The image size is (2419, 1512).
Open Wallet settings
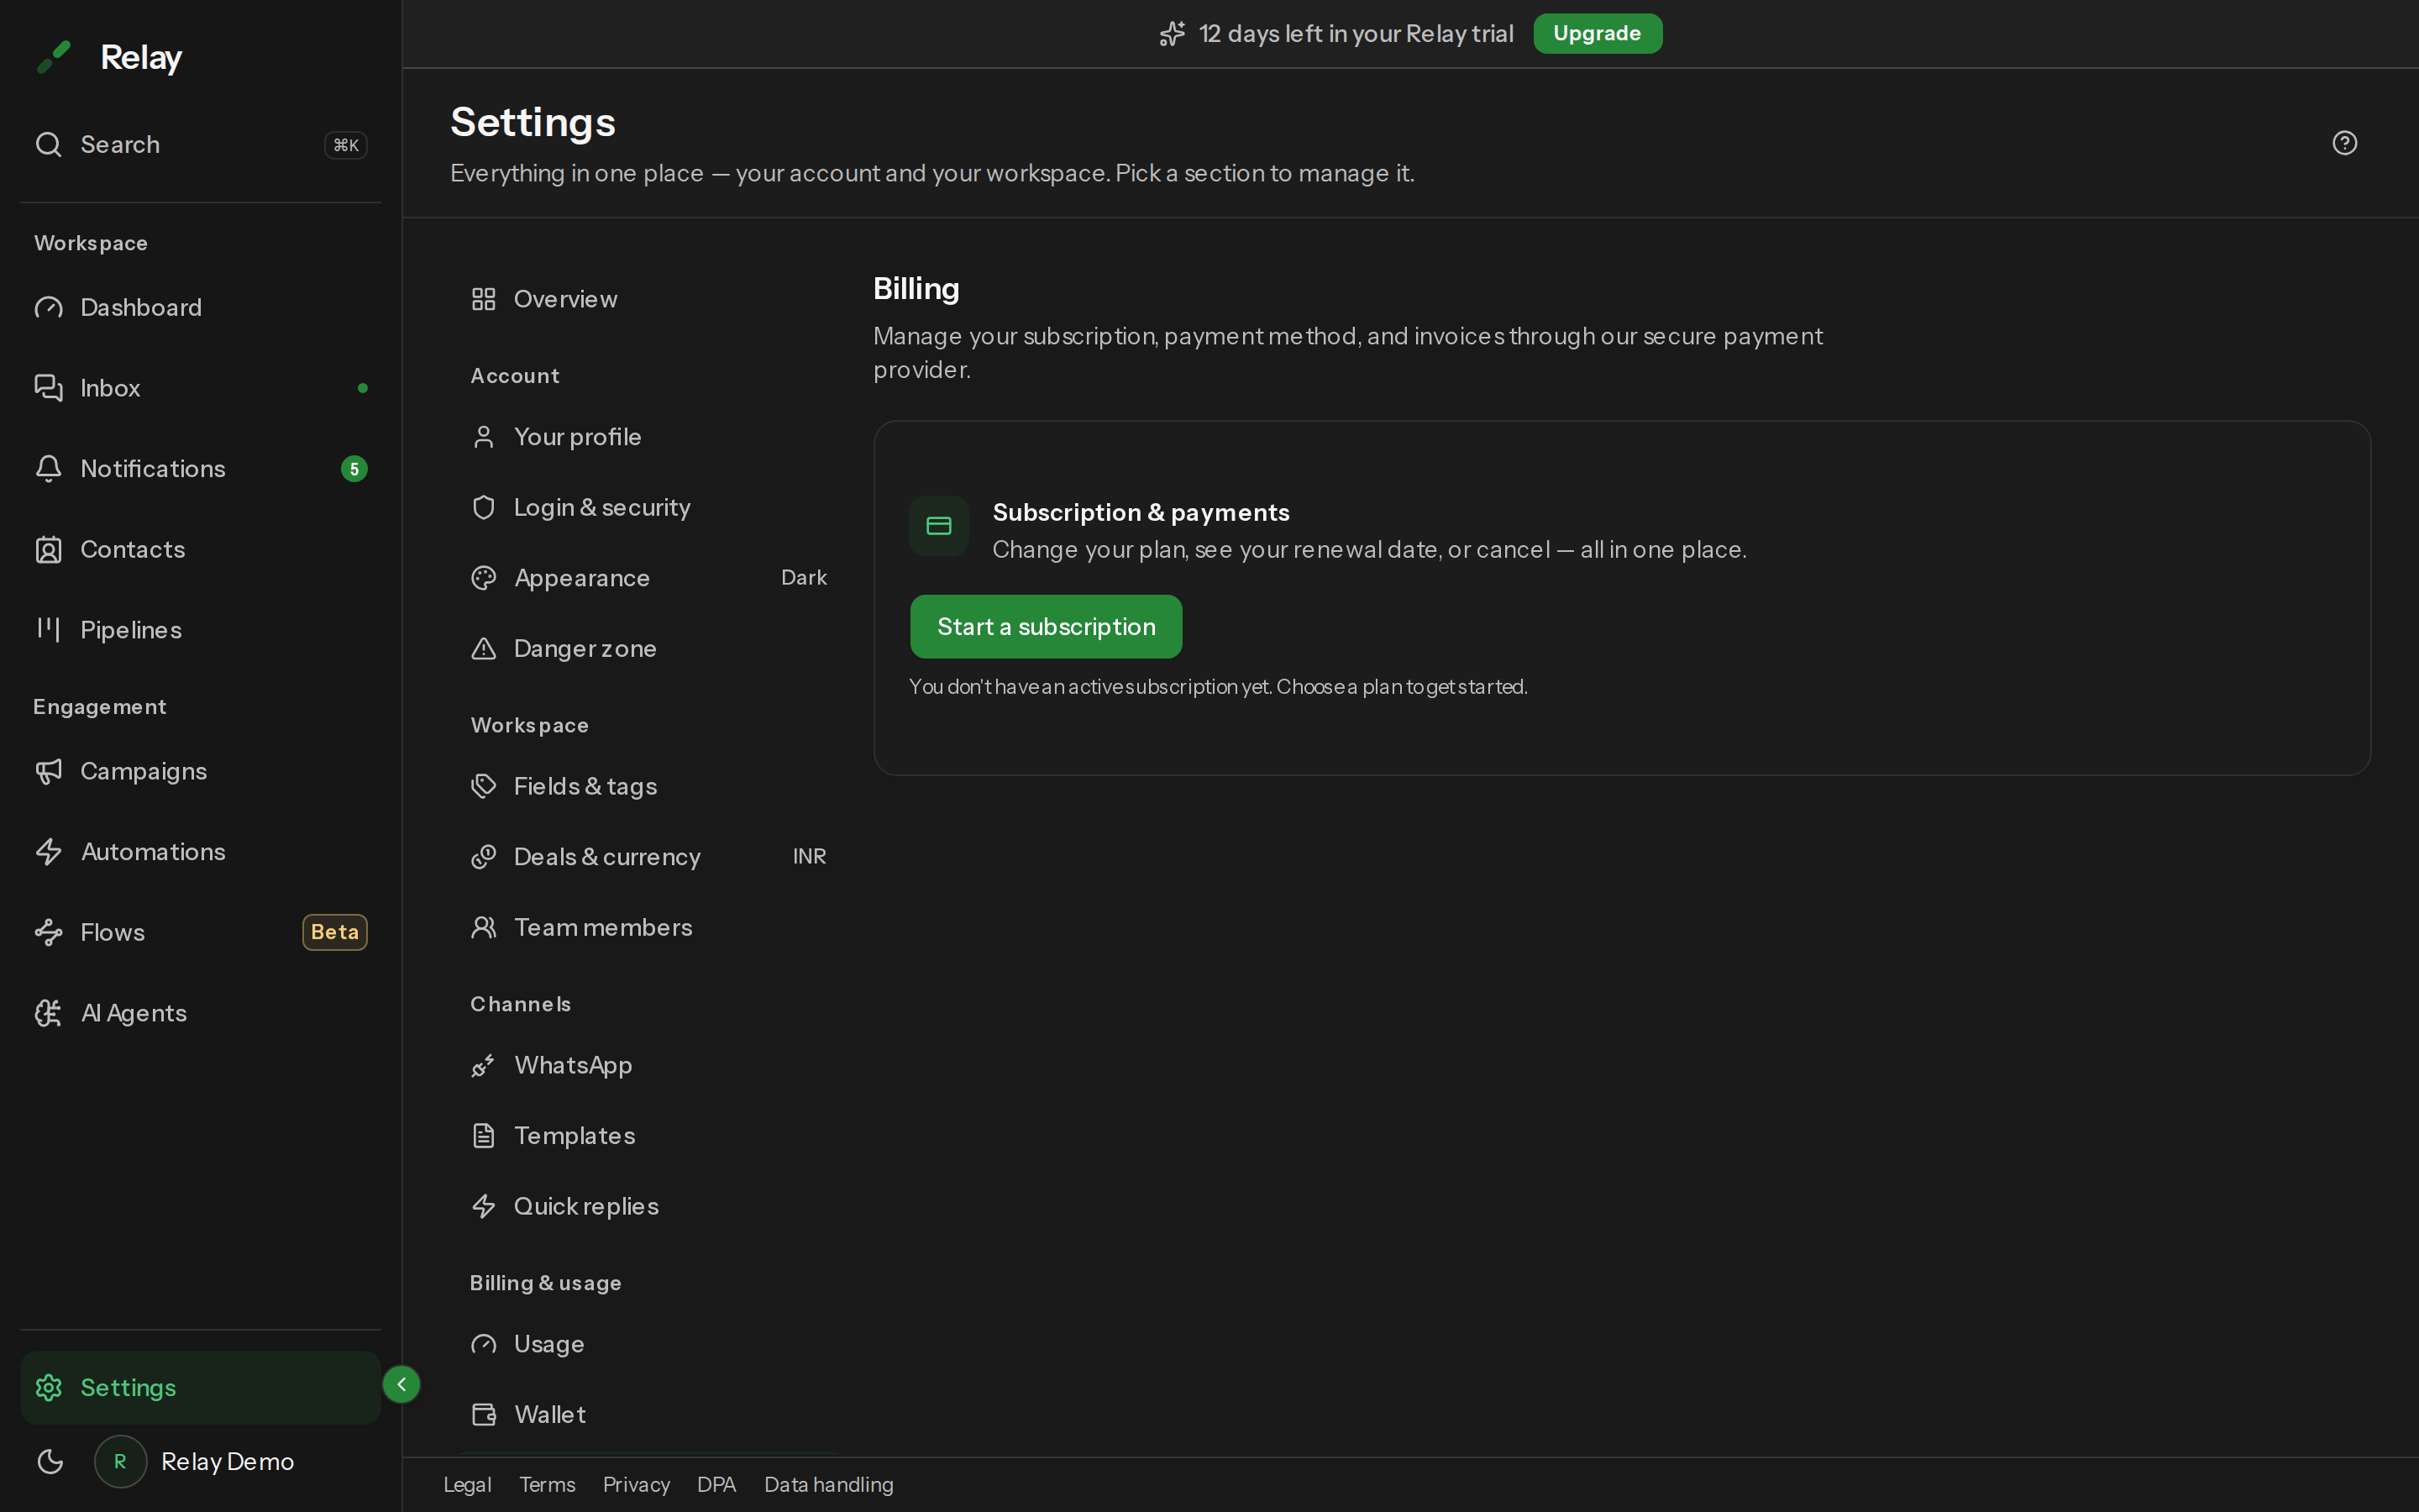point(648,1415)
